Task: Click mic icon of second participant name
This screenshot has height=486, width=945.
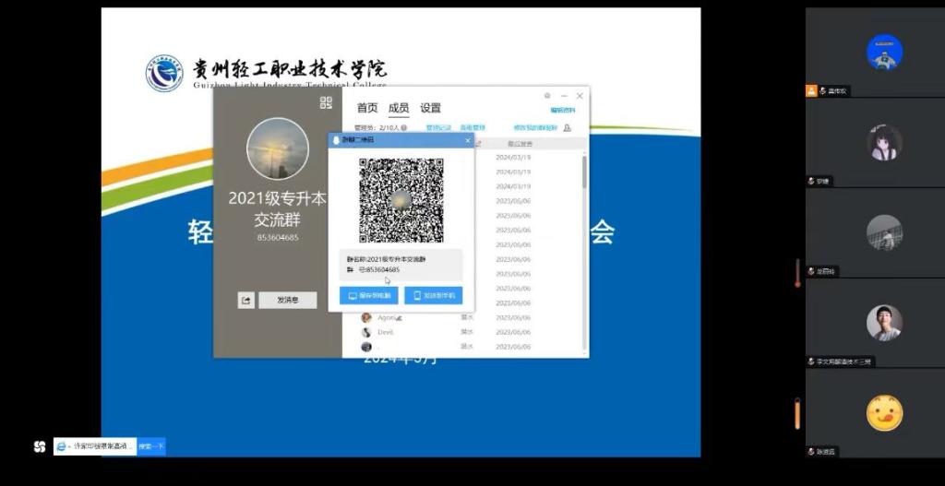Action: pos(812,182)
